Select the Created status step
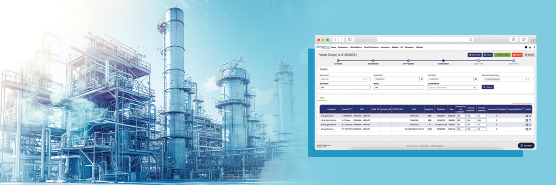Image resolution: width=556 pixels, height=185 pixels. pos(338,61)
